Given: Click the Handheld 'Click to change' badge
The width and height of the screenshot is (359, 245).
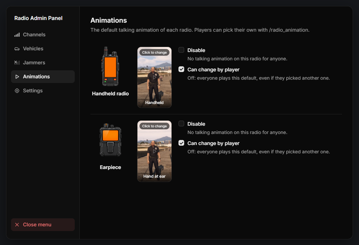Looking at the screenshot, I should 154,52.
